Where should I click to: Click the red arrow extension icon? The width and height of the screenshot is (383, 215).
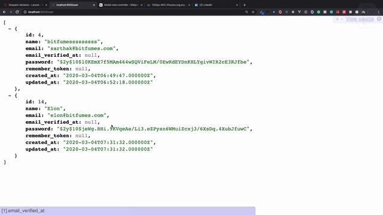click(338, 12)
